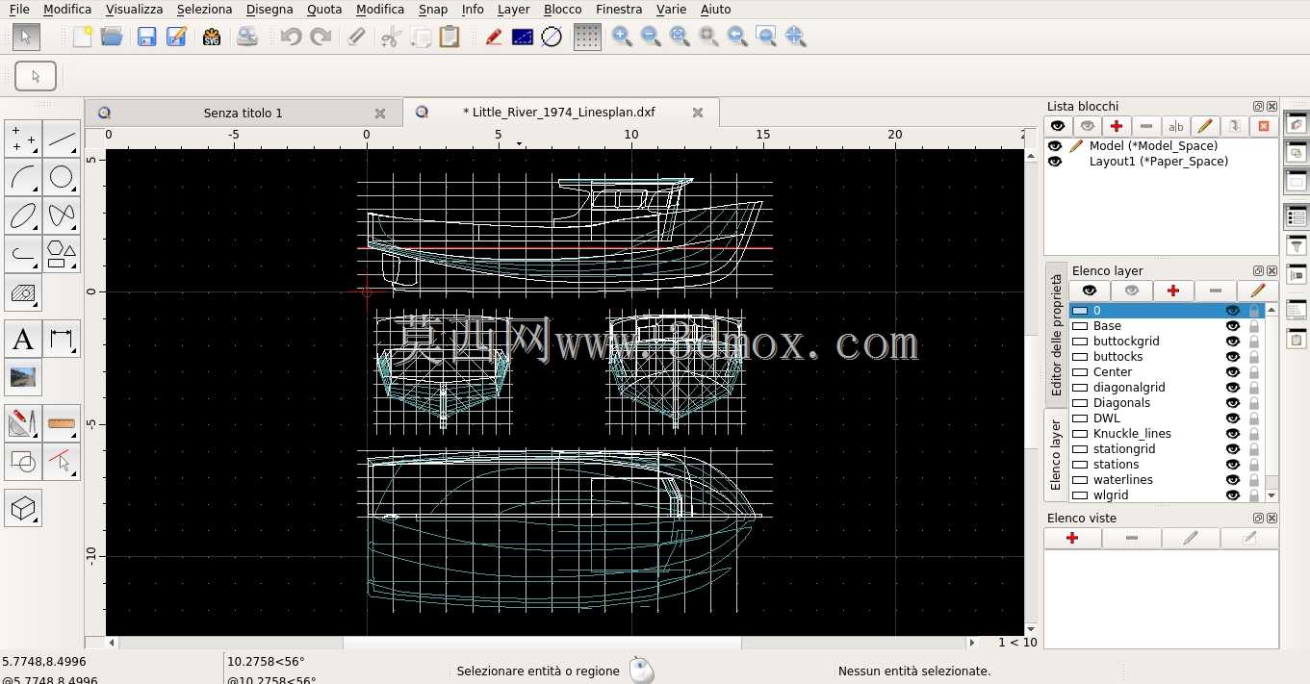
Task: Click the Cut scissors icon
Action: [x=390, y=37]
